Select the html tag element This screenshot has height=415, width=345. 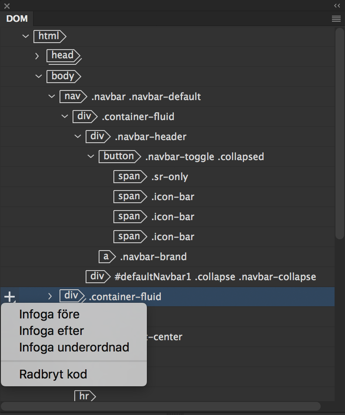pyautogui.click(x=49, y=36)
